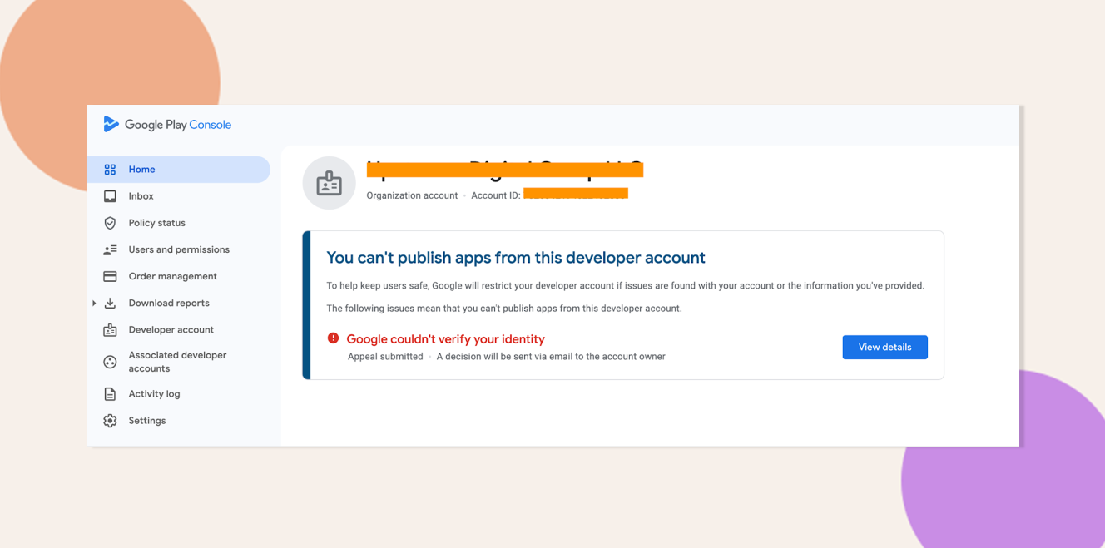
Task: Open Users and permissions page
Action: [x=179, y=249]
